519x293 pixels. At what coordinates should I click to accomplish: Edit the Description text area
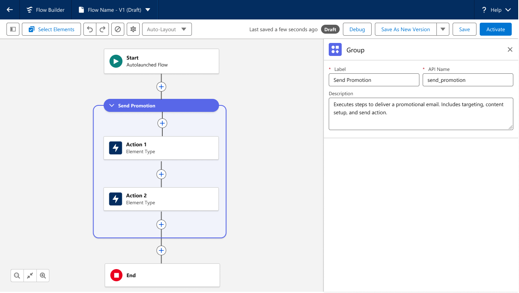coord(421,114)
